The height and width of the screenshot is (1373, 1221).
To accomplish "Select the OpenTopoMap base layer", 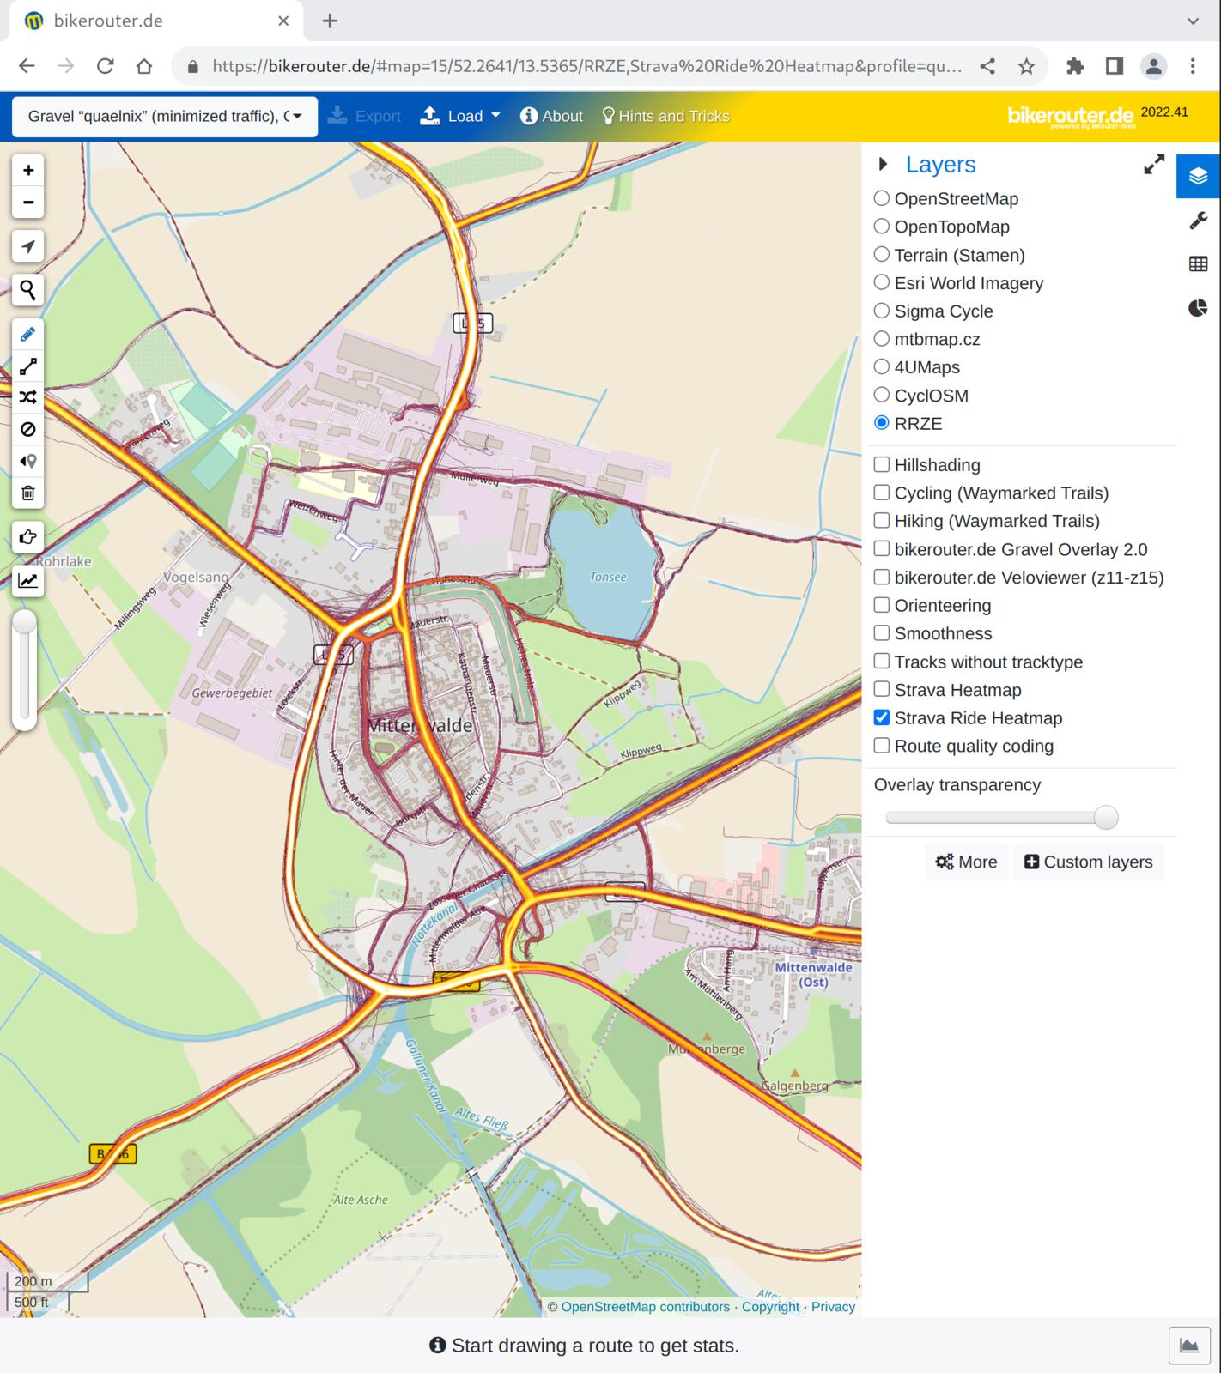I will pyautogui.click(x=881, y=227).
